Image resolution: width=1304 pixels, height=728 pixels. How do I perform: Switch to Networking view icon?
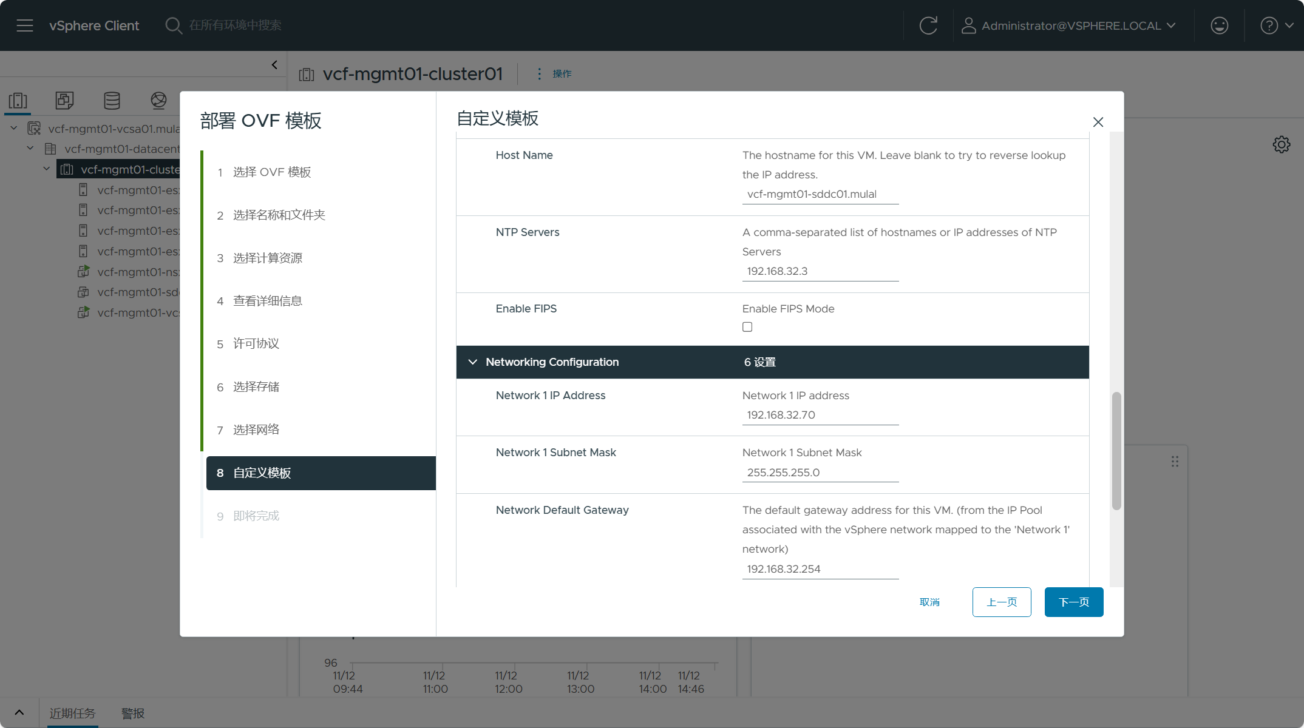click(158, 100)
